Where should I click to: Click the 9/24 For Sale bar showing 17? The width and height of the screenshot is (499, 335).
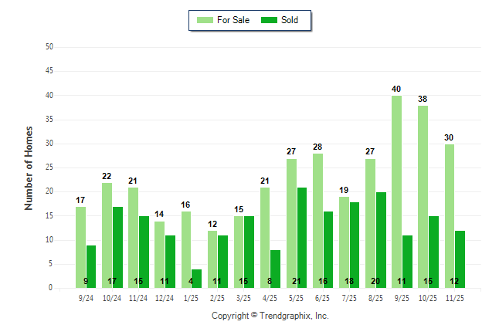coord(80,247)
